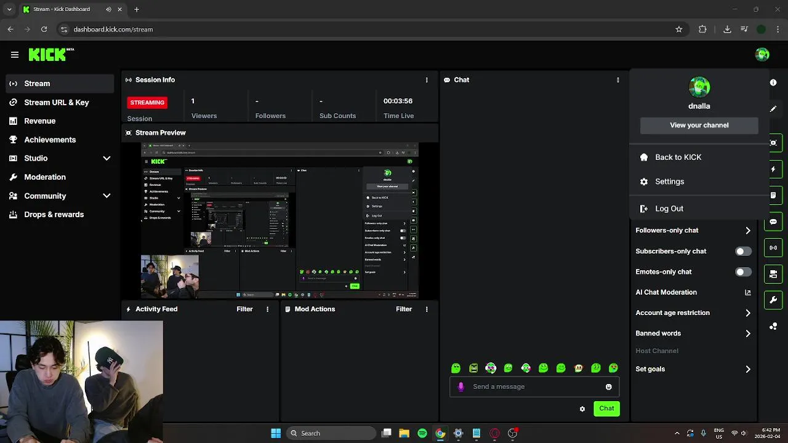The image size is (788, 443).
Task: Open chat settings gear beside Chat button
Action: pyautogui.click(x=582, y=409)
